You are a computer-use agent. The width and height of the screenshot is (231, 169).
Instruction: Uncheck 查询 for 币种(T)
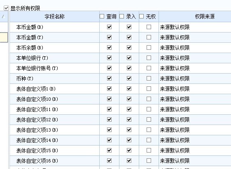point(109,79)
